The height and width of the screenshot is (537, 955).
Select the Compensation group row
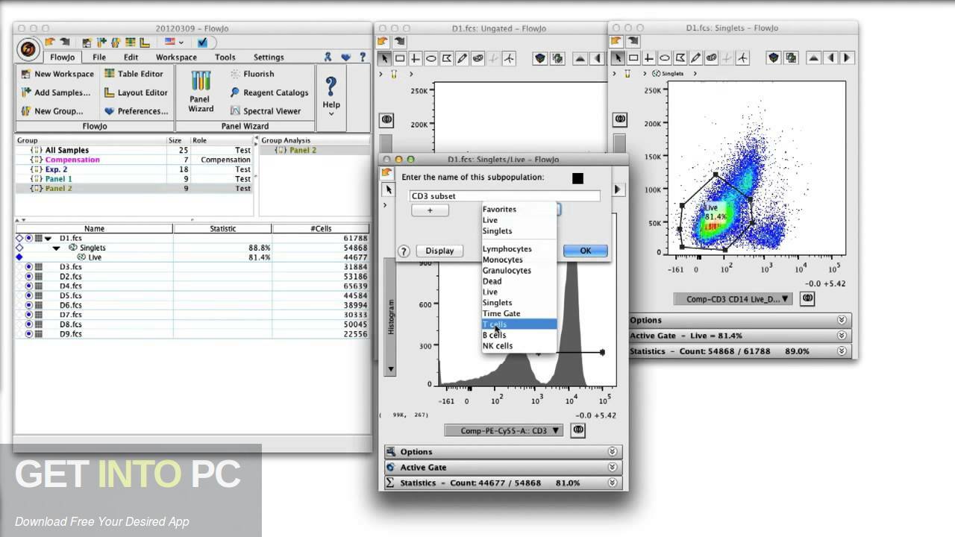pyautogui.click(x=134, y=160)
